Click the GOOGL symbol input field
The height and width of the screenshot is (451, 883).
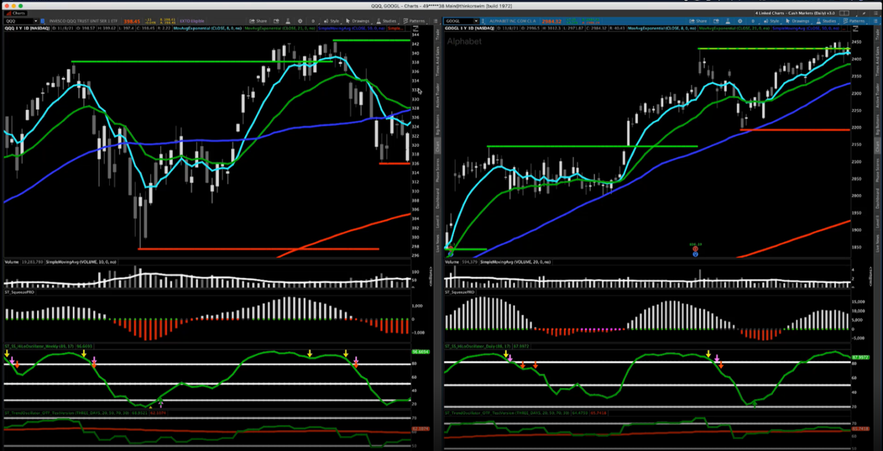click(458, 21)
